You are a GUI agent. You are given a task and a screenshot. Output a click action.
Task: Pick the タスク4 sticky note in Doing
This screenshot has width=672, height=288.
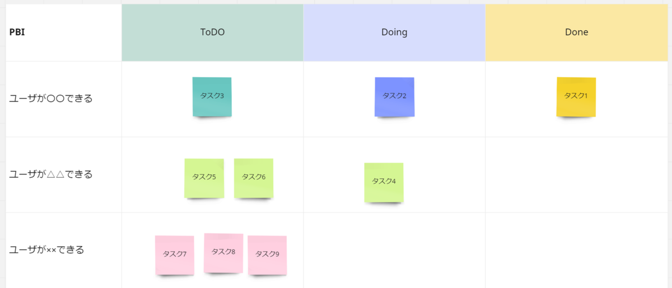coord(384,182)
